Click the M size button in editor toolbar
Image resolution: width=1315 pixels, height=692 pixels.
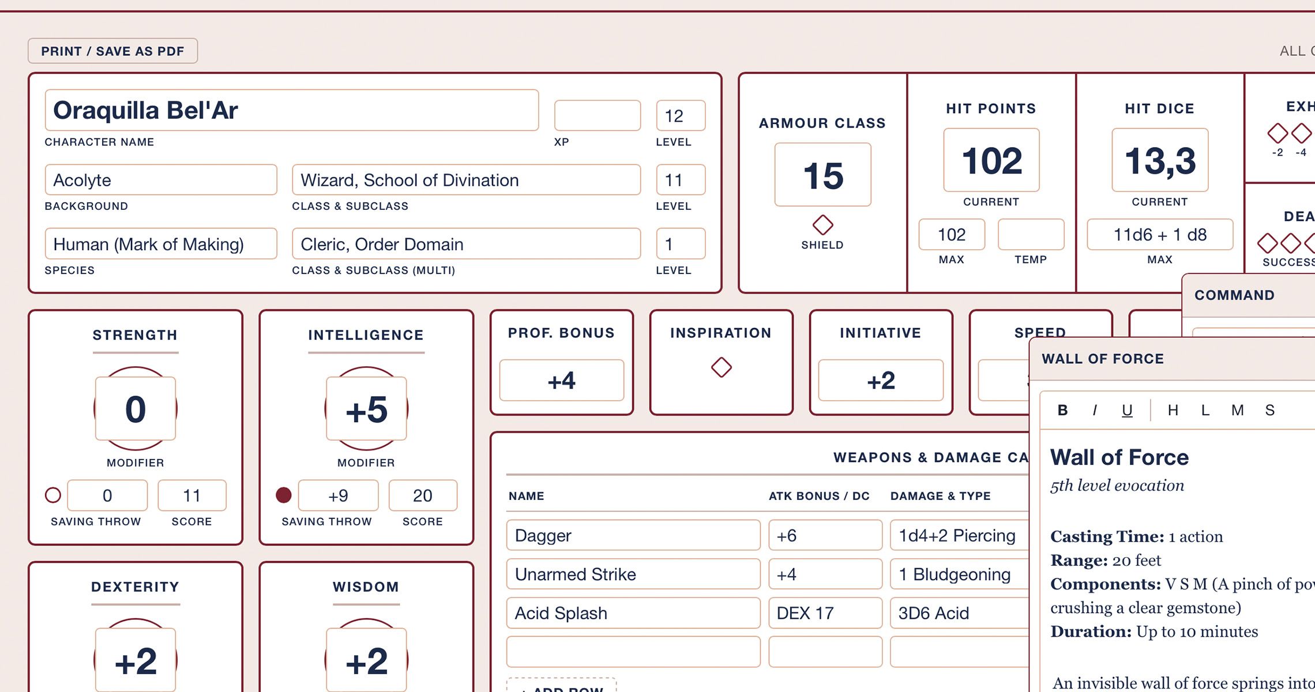(x=1237, y=410)
